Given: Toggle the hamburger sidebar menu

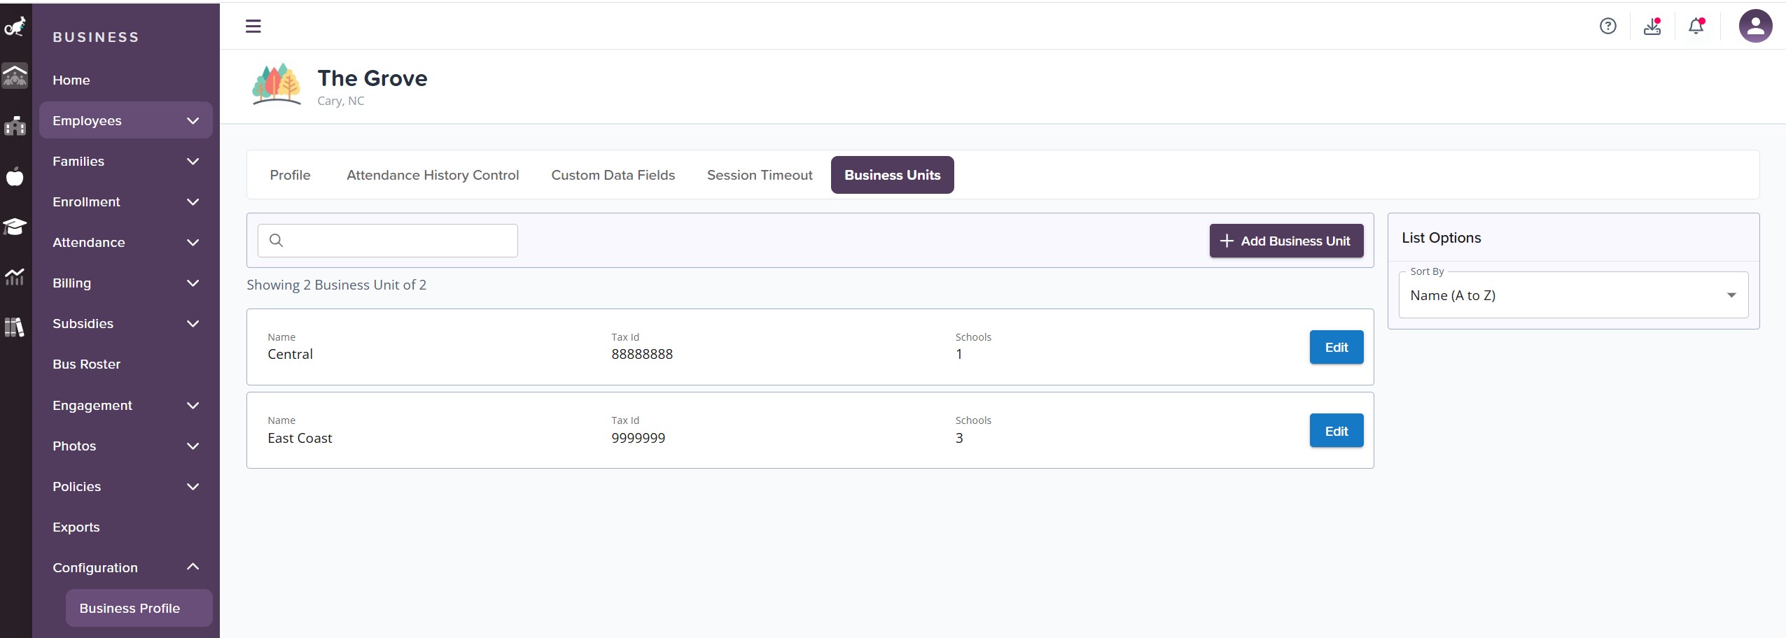Looking at the screenshot, I should tap(253, 27).
